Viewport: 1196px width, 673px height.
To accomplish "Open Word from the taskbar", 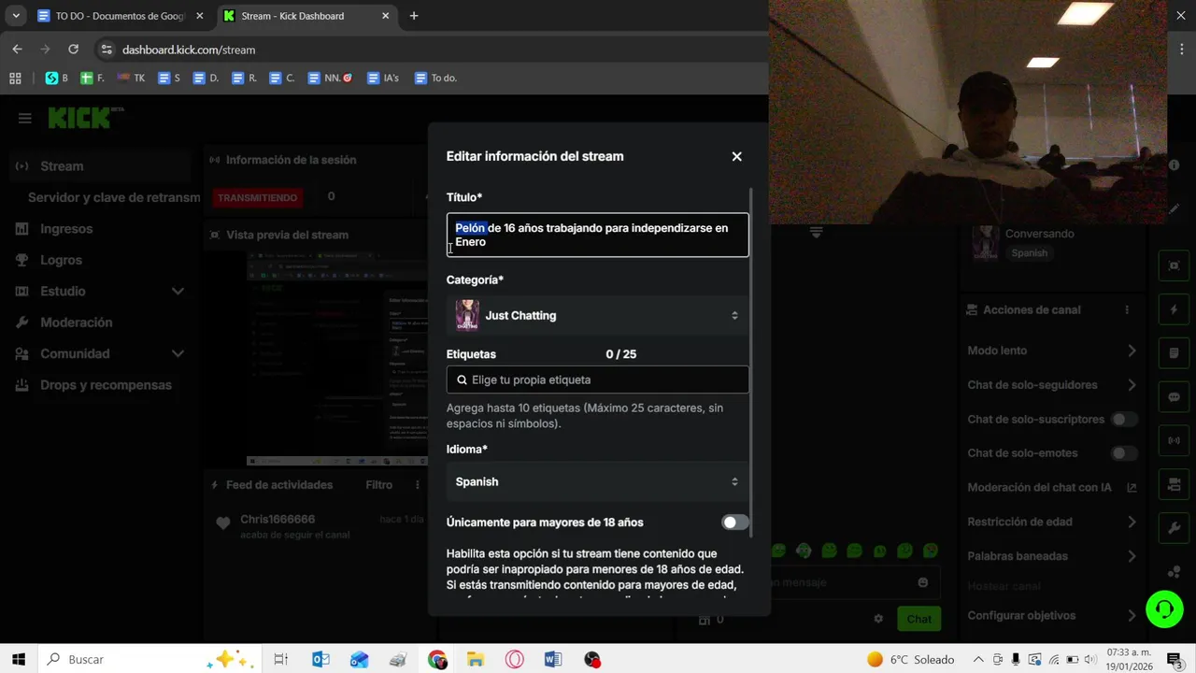I will pos(552,660).
